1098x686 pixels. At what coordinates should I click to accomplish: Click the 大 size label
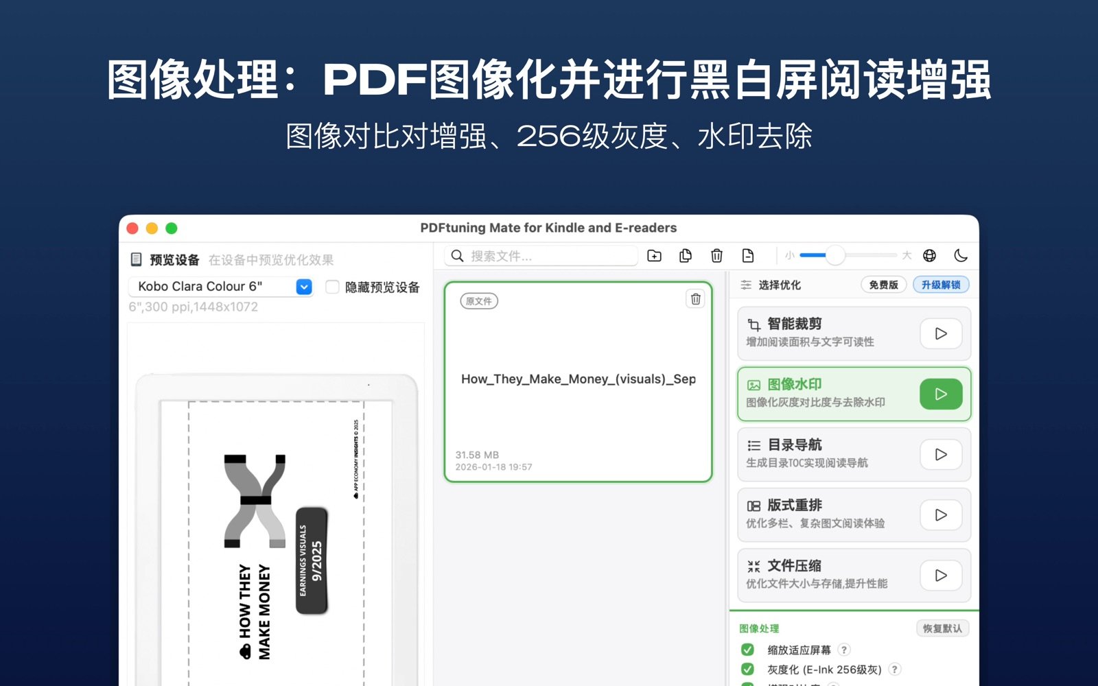pyautogui.click(x=907, y=255)
